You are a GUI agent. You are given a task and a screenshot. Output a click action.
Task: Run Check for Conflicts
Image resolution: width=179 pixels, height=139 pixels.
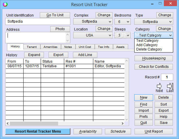[x=154, y=67]
